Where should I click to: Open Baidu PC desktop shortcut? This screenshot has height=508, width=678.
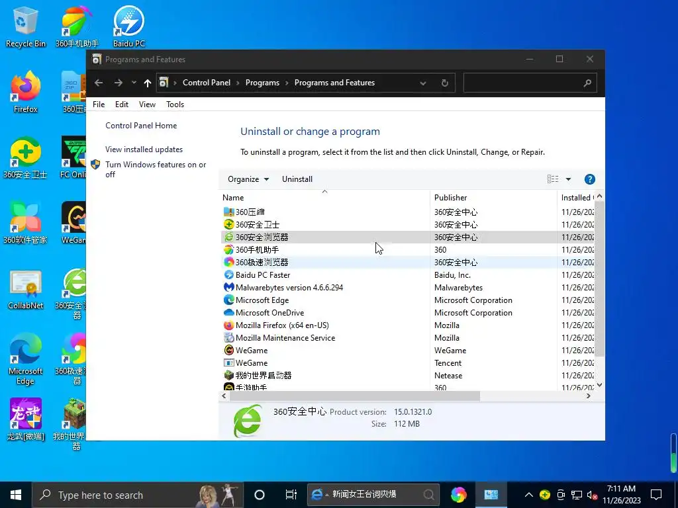128,26
